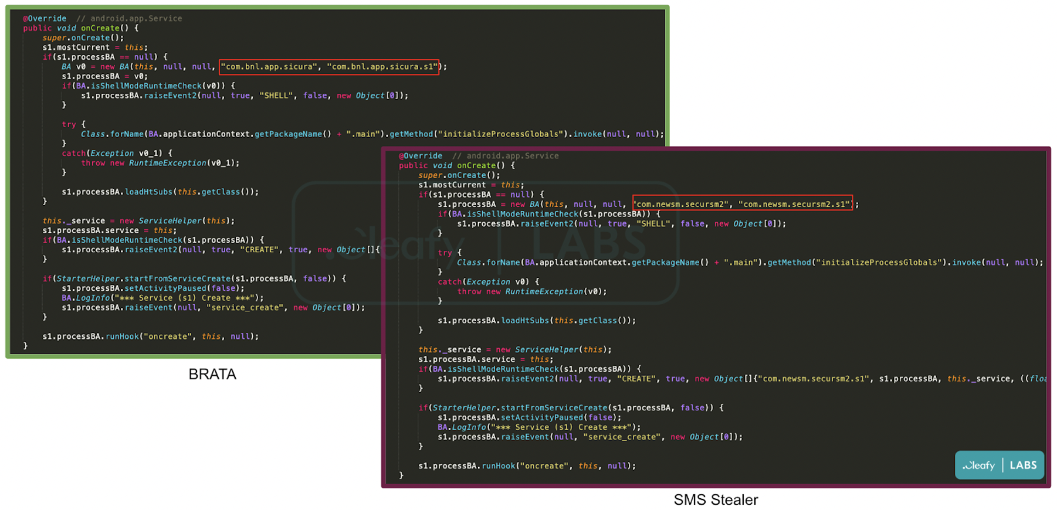Image resolution: width=1057 pixels, height=510 pixels.
Task: Click the "CREATE" string in SMS Stealer panel
Action: click(x=636, y=379)
